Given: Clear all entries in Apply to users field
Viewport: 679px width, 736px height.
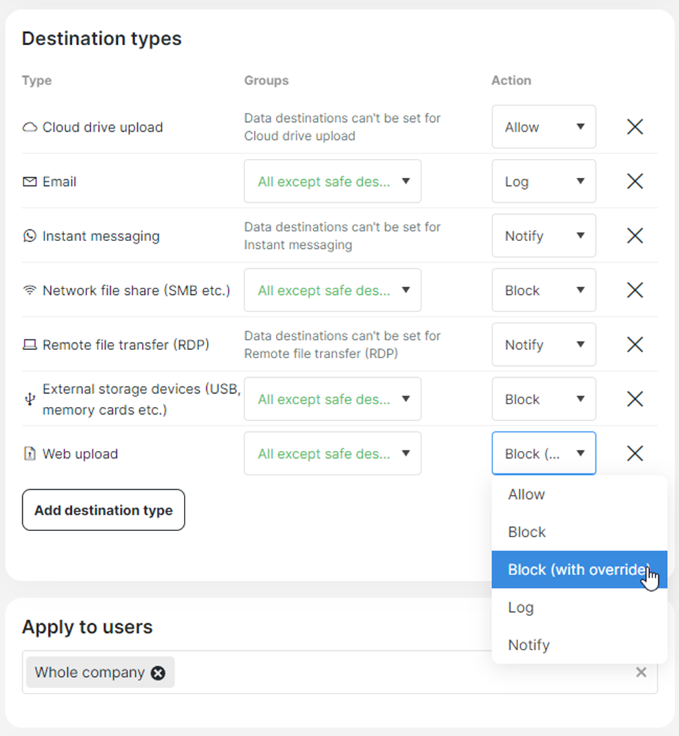Looking at the screenshot, I should coord(641,672).
